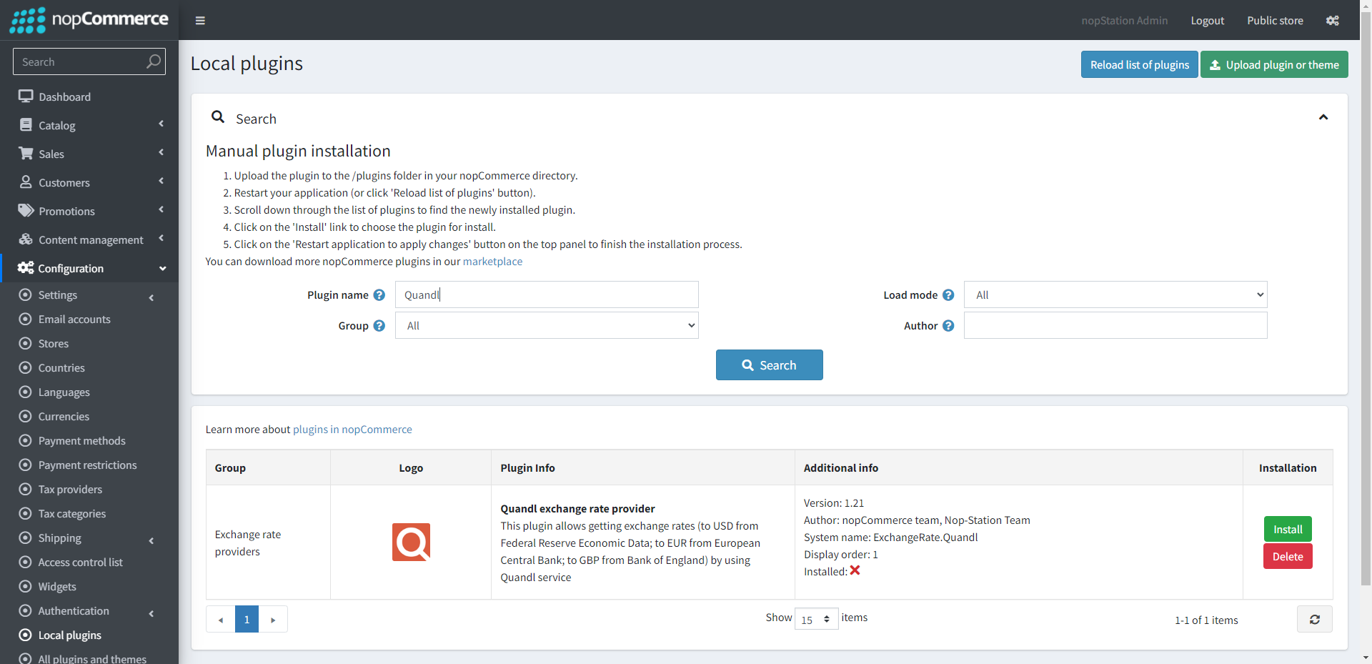
Task: Click the Widgets circle icon
Action: coord(25,586)
